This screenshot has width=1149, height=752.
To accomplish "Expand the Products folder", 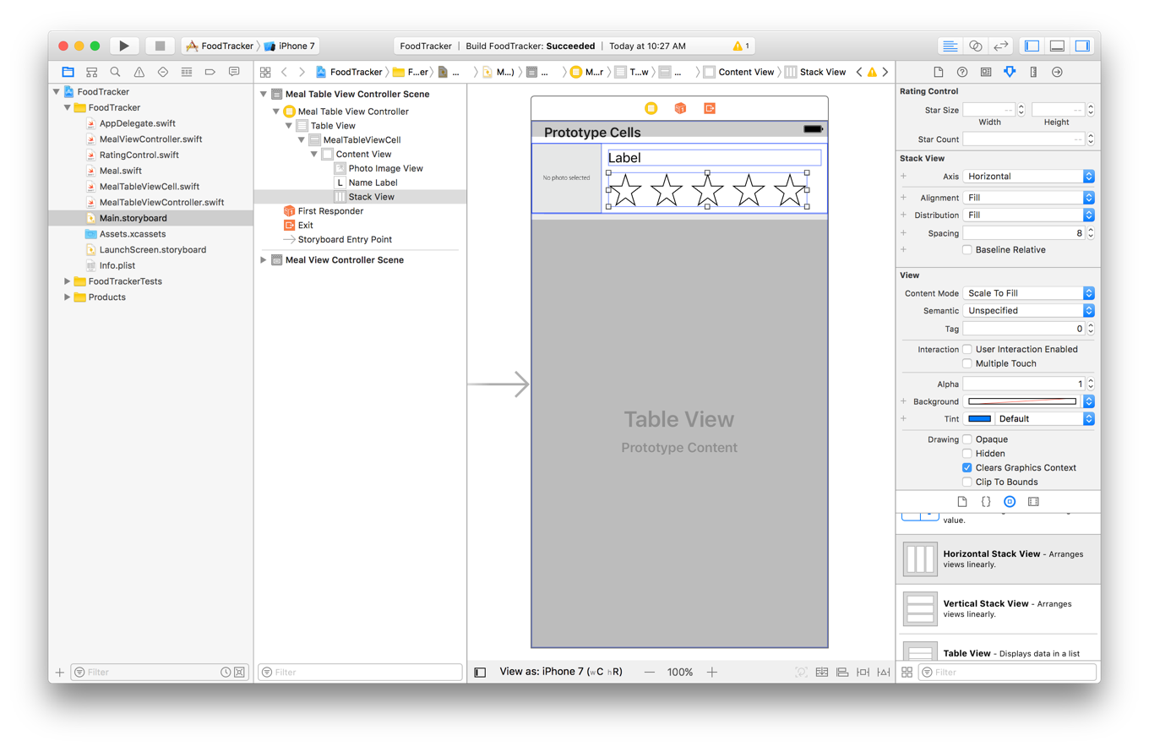I will tap(68, 297).
